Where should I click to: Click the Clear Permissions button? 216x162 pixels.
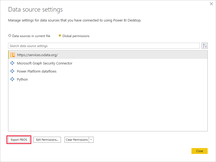click(77, 140)
